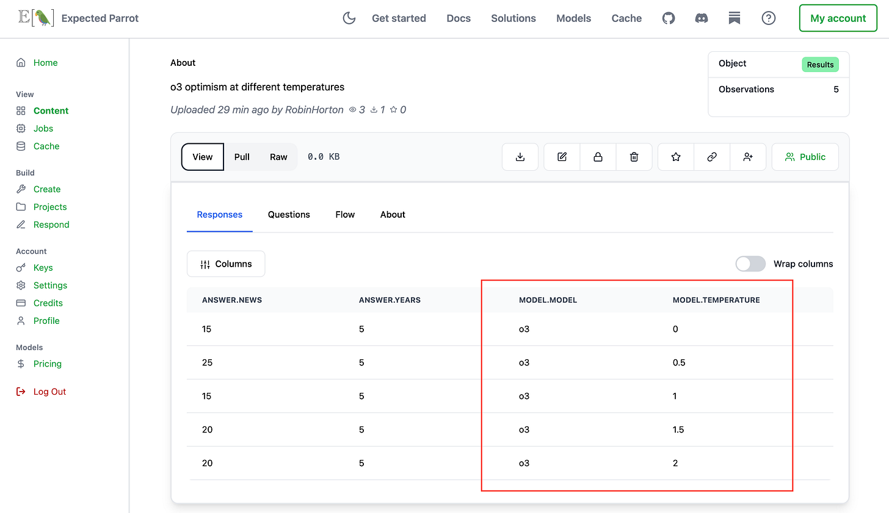This screenshot has width=889, height=513.
Task: Open the help question mark icon
Action: coord(769,18)
